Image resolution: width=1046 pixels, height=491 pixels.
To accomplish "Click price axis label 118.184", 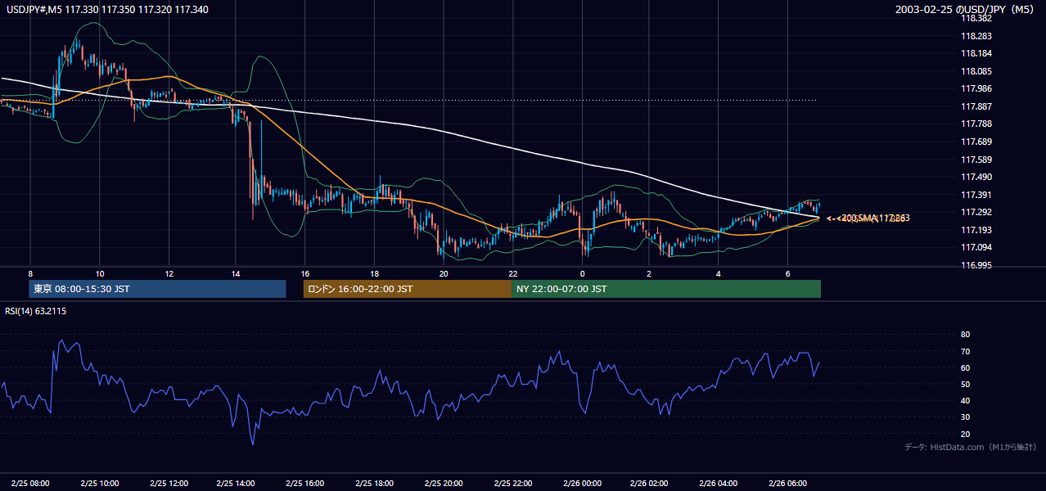I will [976, 53].
